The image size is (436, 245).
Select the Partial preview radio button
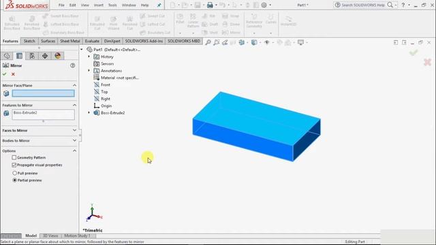[x=15, y=180]
